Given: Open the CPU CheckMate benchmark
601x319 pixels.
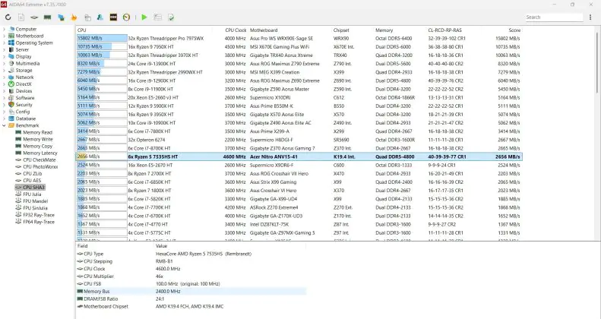Looking at the screenshot, I should 39,160.
